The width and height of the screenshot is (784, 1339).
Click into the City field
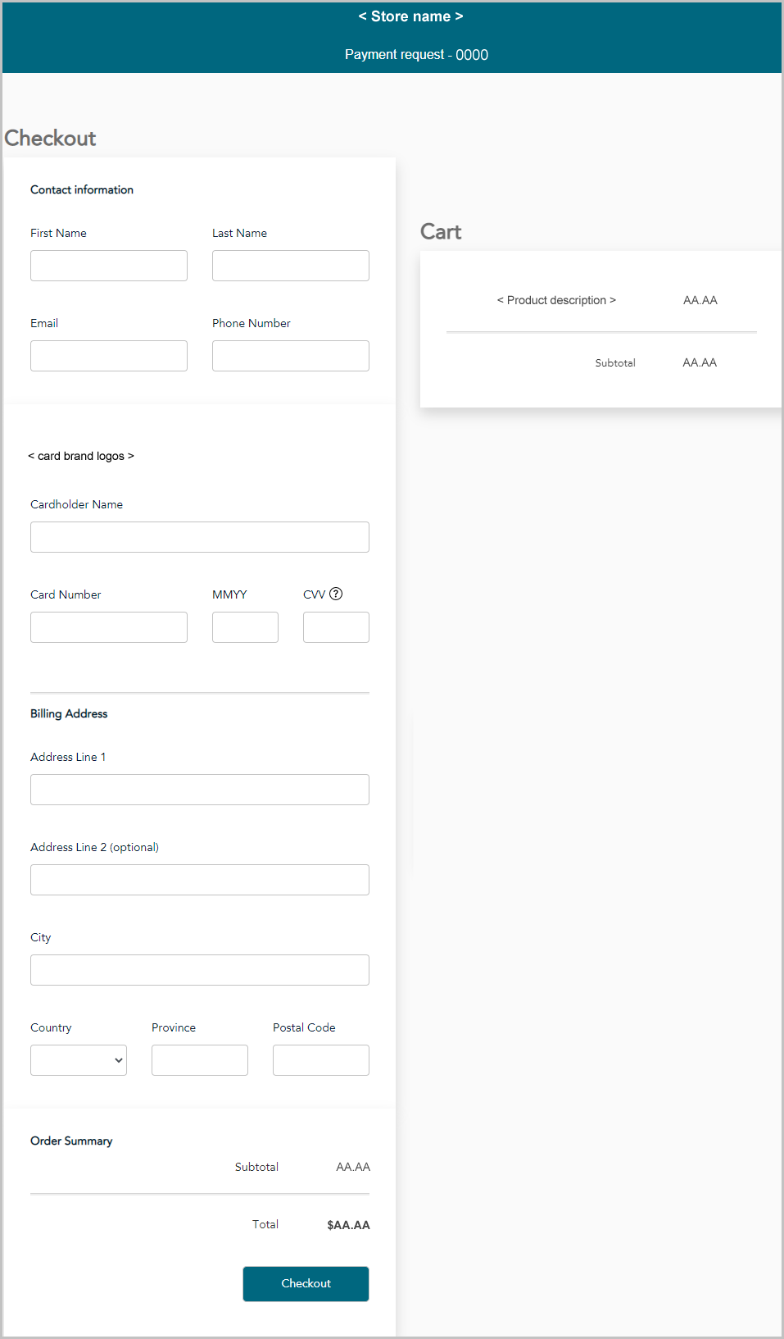tap(200, 970)
